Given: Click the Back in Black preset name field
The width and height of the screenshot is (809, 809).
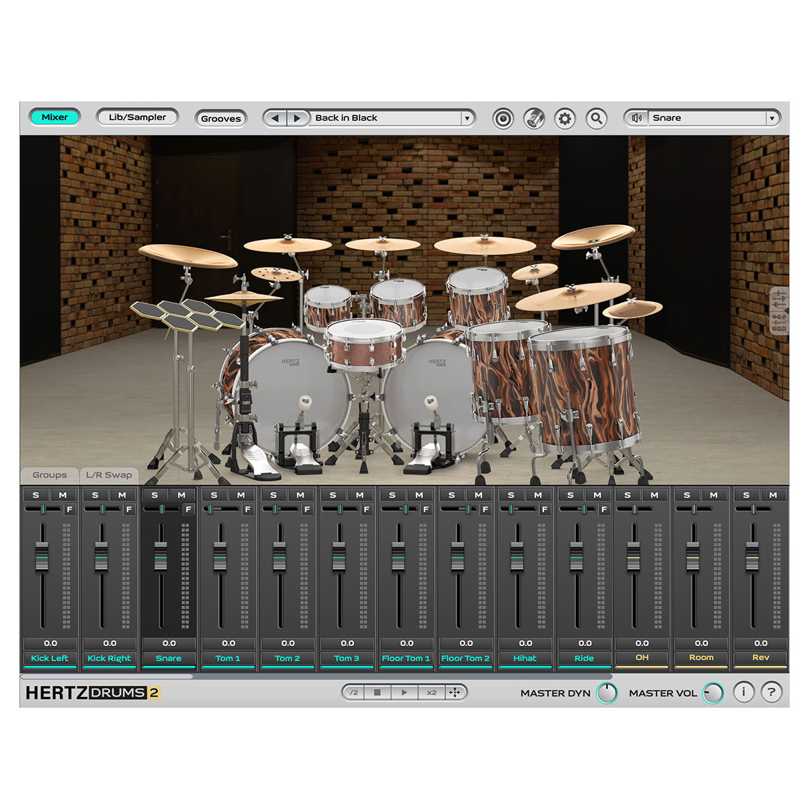Looking at the screenshot, I should 385,118.
